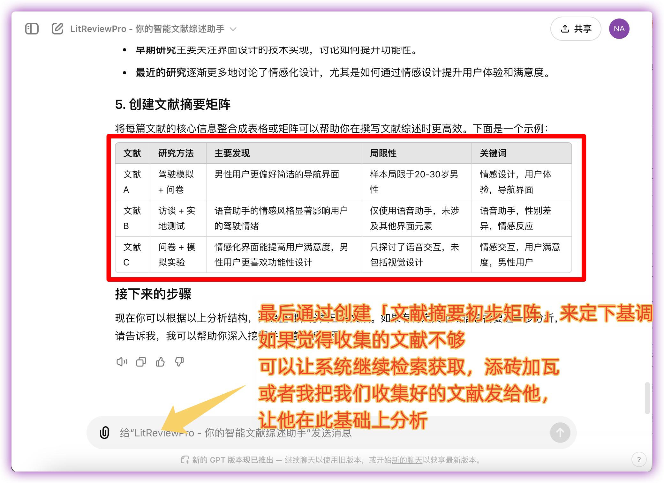Select the 文献 column header cell
Screen dimensions: 664x483
132,153
